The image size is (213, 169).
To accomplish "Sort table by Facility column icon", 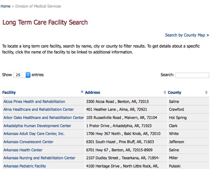I will coord(82,92).
